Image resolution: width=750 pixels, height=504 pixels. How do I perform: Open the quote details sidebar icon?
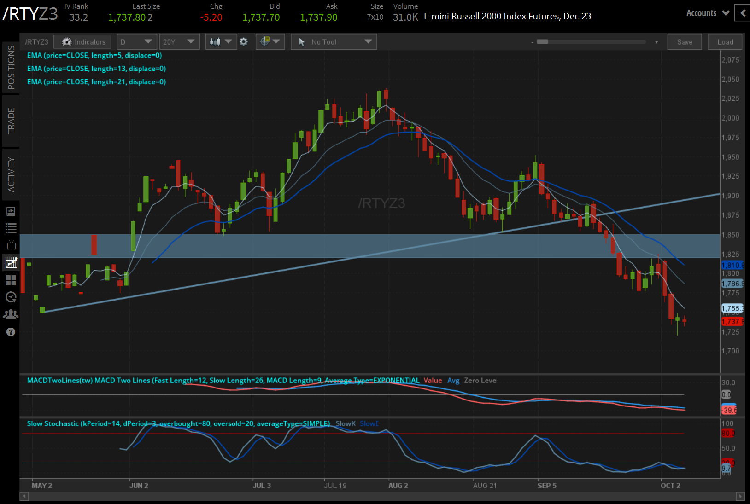click(11, 211)
